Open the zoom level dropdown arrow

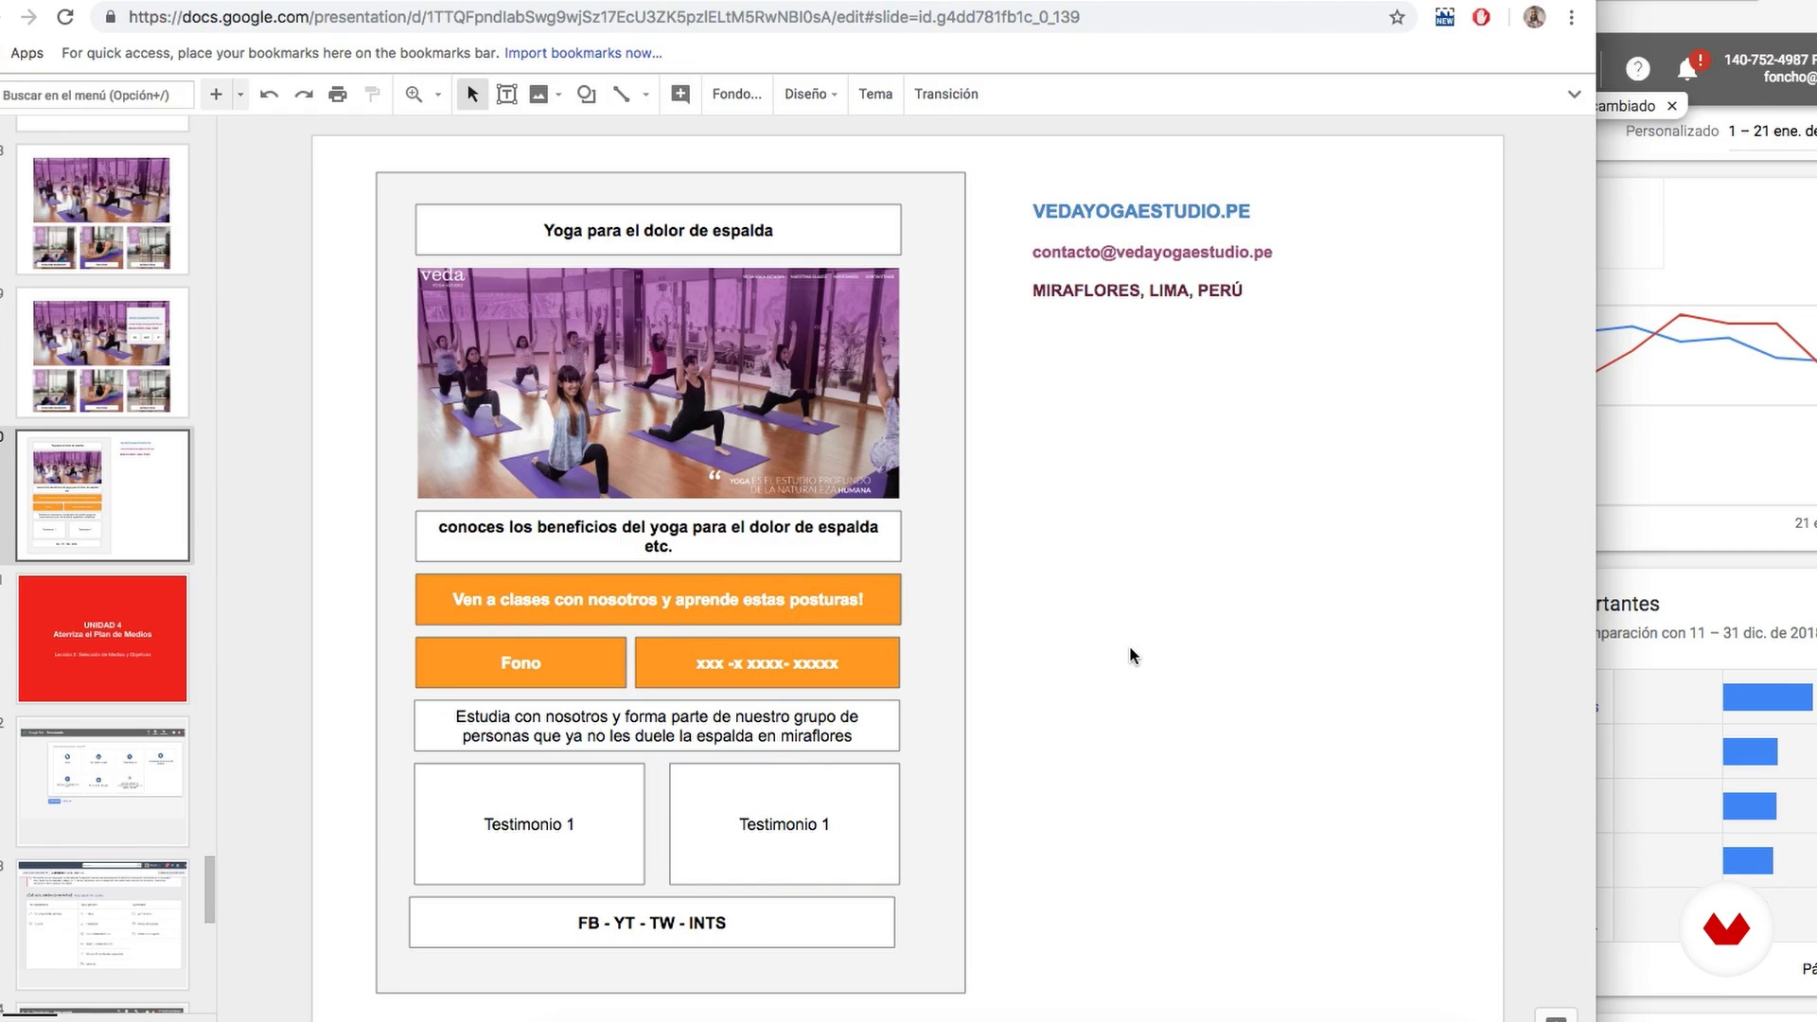pyautogui.click(x=438, y=95)
